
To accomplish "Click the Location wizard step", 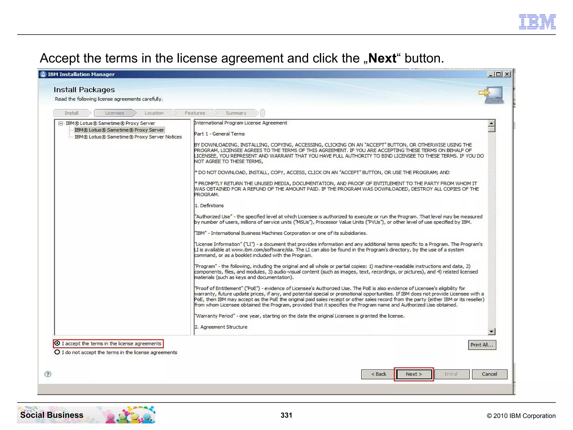I will 154,113.
